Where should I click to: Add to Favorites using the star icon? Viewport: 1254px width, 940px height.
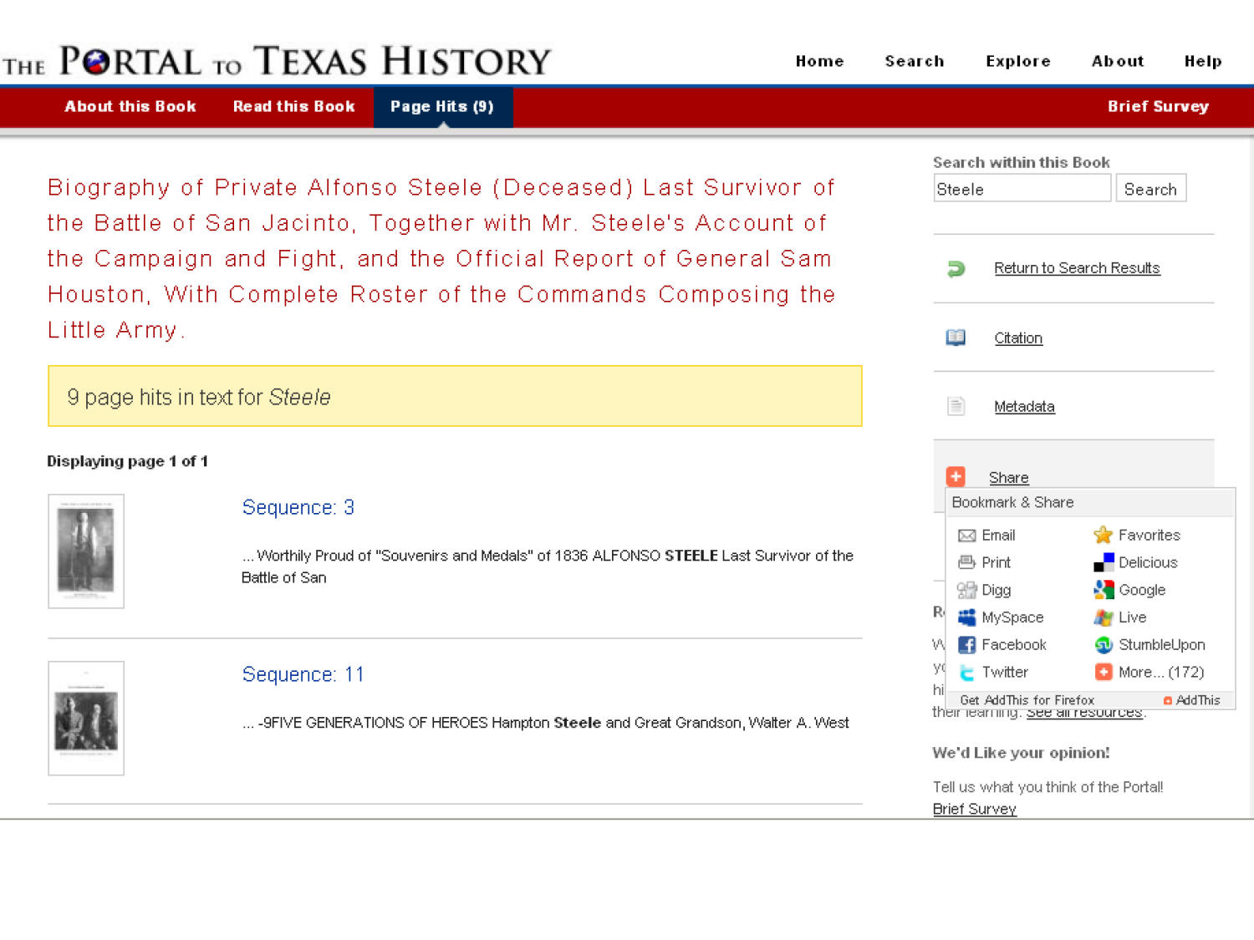[x=1104, y=535]
